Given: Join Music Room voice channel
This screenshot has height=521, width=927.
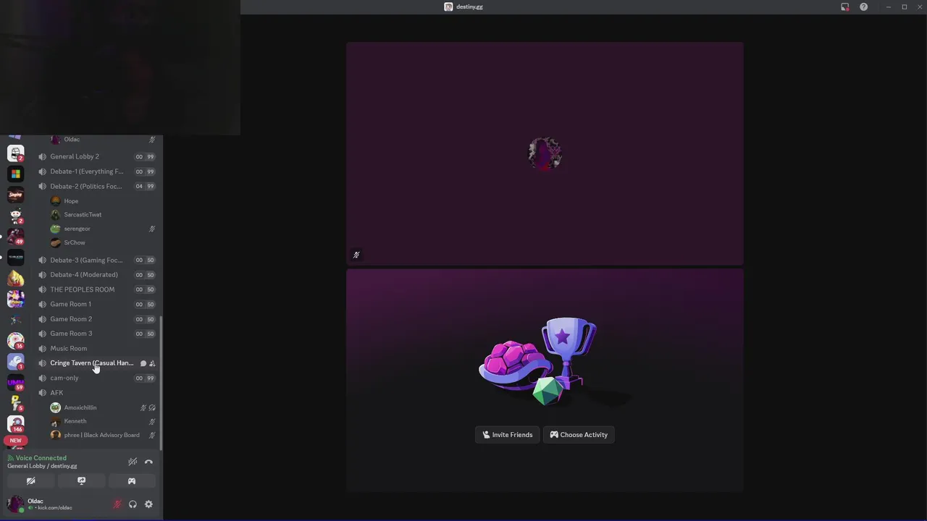Looking at the screenshot, I should click(96, 348).
